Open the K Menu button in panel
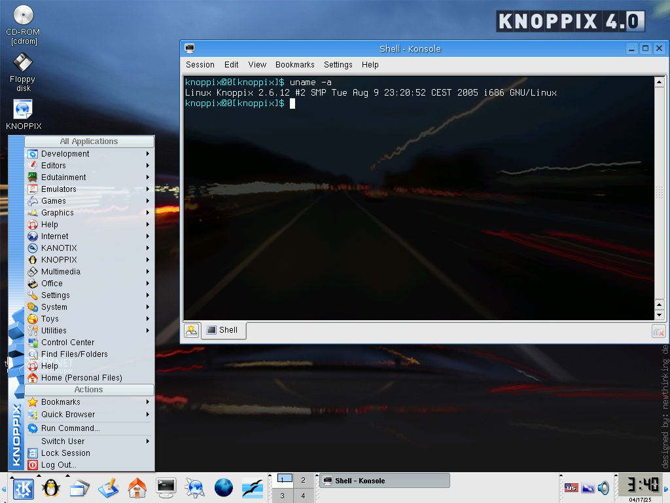The image size is (670, 503). pos(24,489)
